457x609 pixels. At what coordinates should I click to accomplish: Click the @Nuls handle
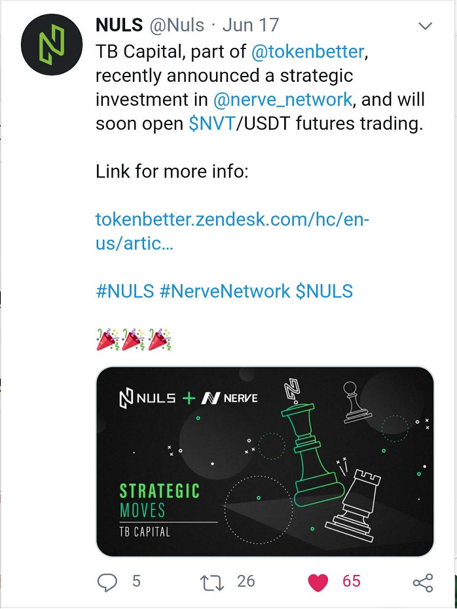pyautogui.click(x=177, y=26)
